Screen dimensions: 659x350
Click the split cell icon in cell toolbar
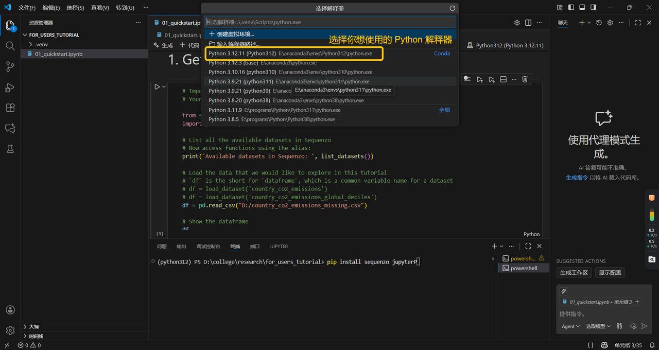[x=504, y=79]
